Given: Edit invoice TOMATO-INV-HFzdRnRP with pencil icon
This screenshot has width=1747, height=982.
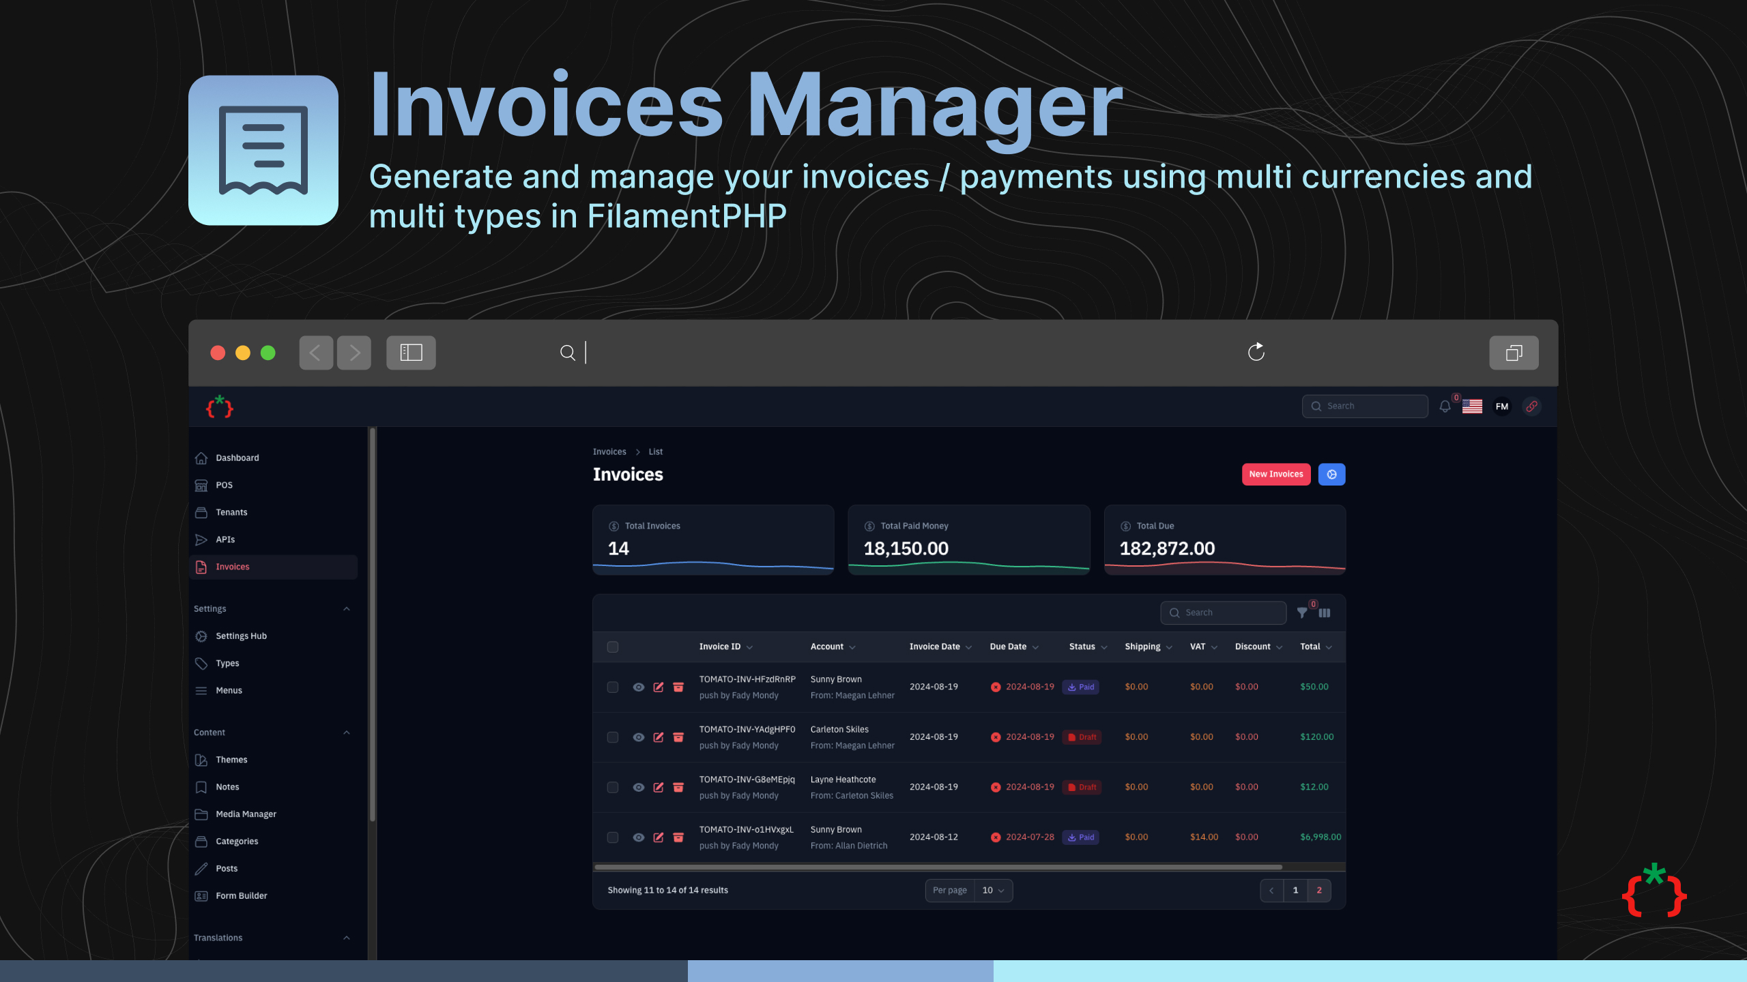Looking at the screenshot, I should 659,687.
